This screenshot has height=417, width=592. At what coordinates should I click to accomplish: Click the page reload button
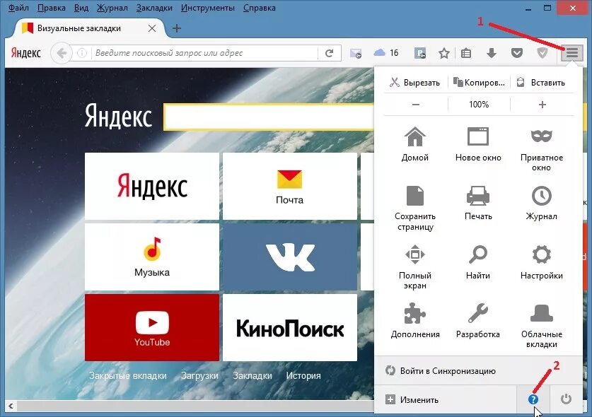329,53
